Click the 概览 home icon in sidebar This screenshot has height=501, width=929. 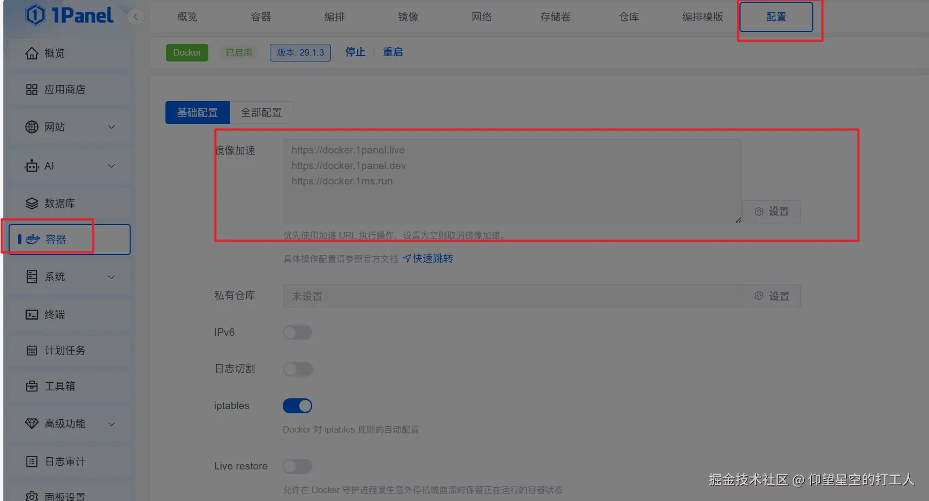32,53
